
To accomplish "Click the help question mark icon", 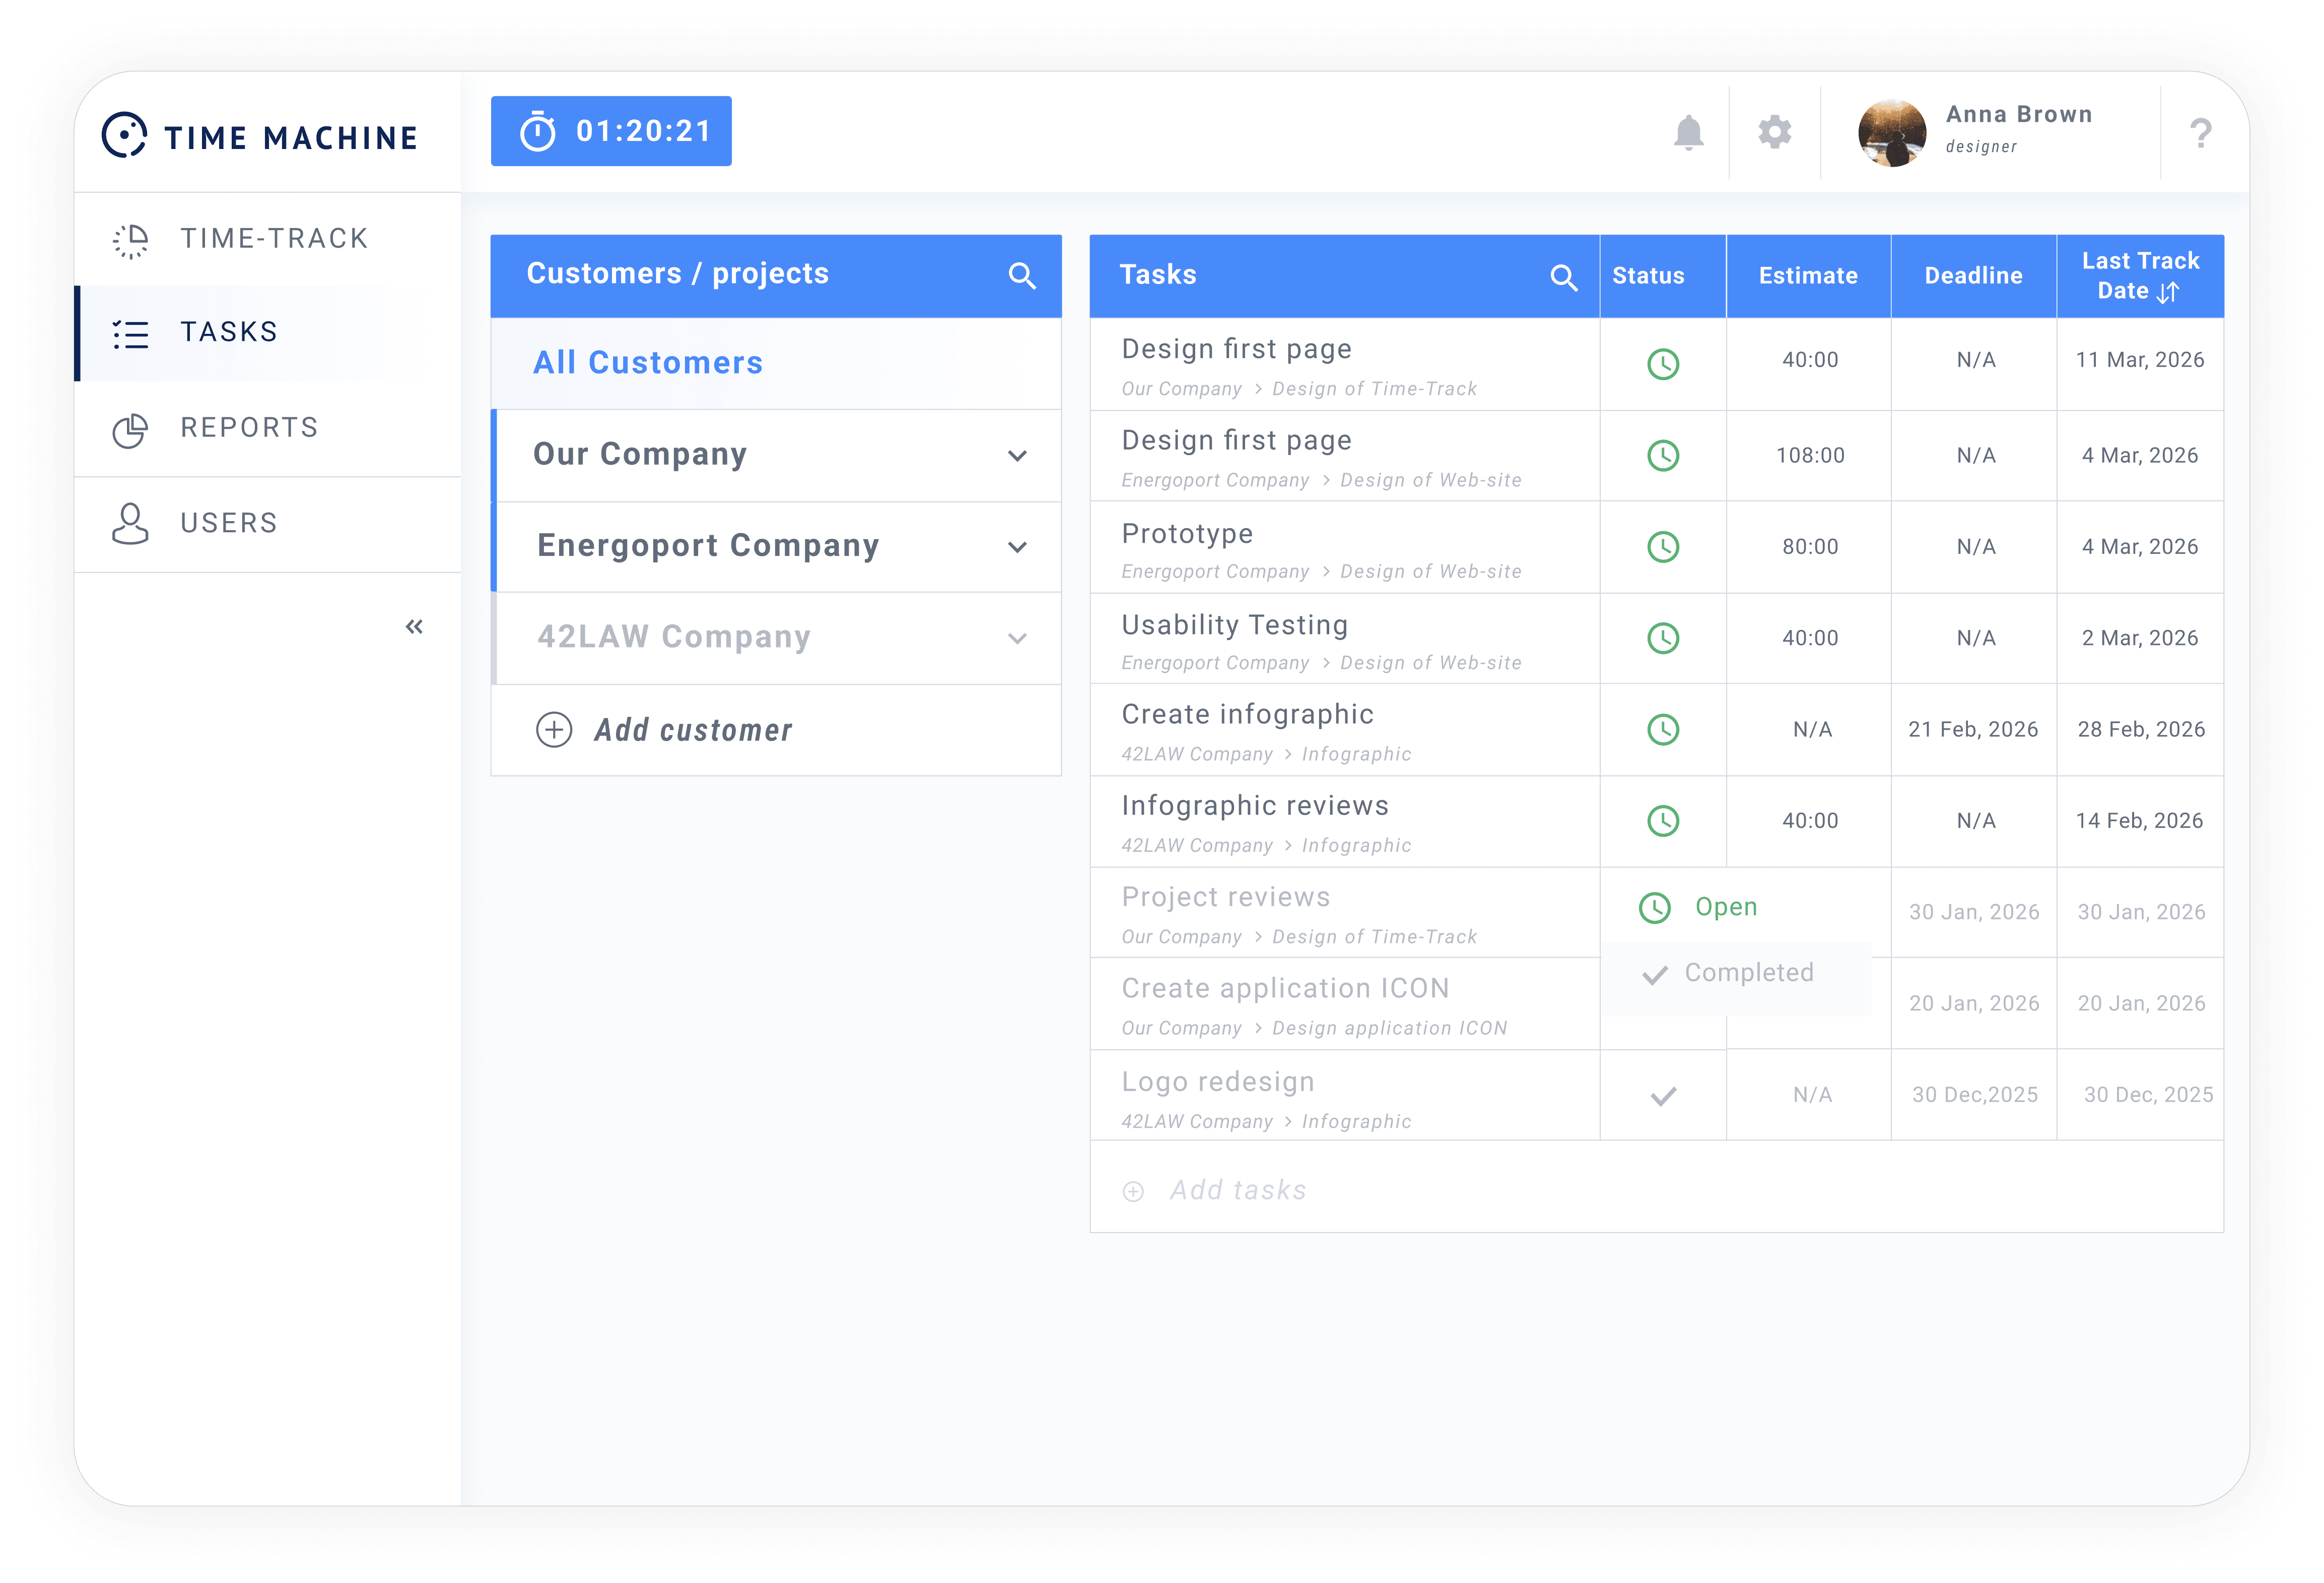I will (2200, 133).
